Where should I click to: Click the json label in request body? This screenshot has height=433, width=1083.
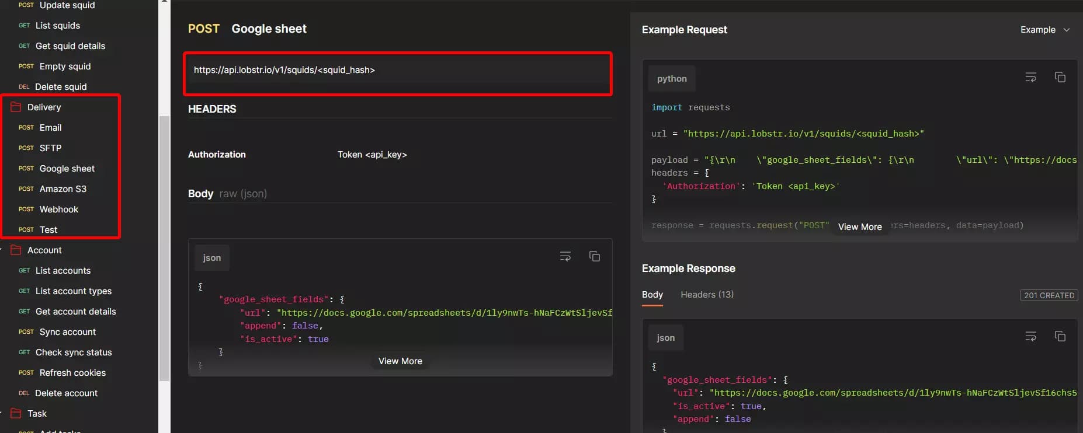pos(212,258)
